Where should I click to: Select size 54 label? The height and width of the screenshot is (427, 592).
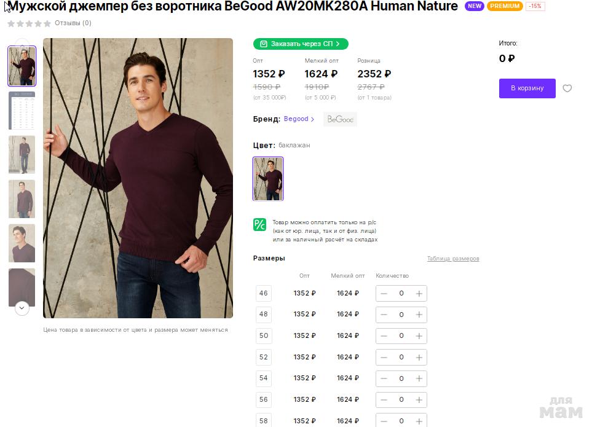[x=264, y=378]
